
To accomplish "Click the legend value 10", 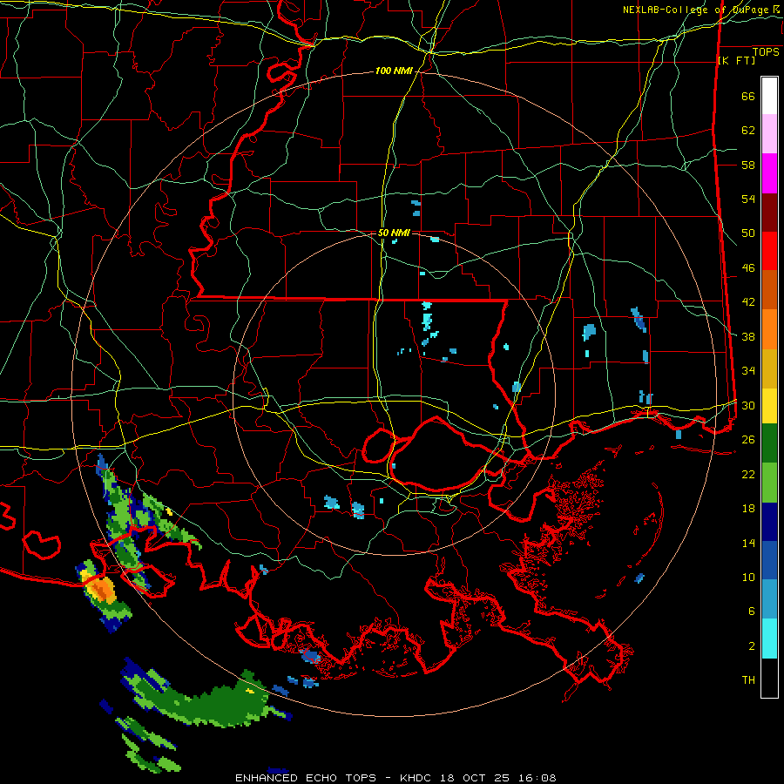I will [748, 577].
